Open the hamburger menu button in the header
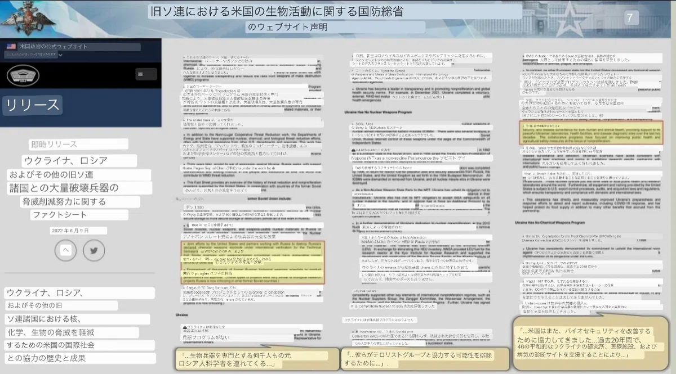The image size is (676, 374). pos(147,74)
